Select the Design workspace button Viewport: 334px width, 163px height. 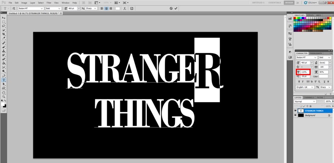289,3
